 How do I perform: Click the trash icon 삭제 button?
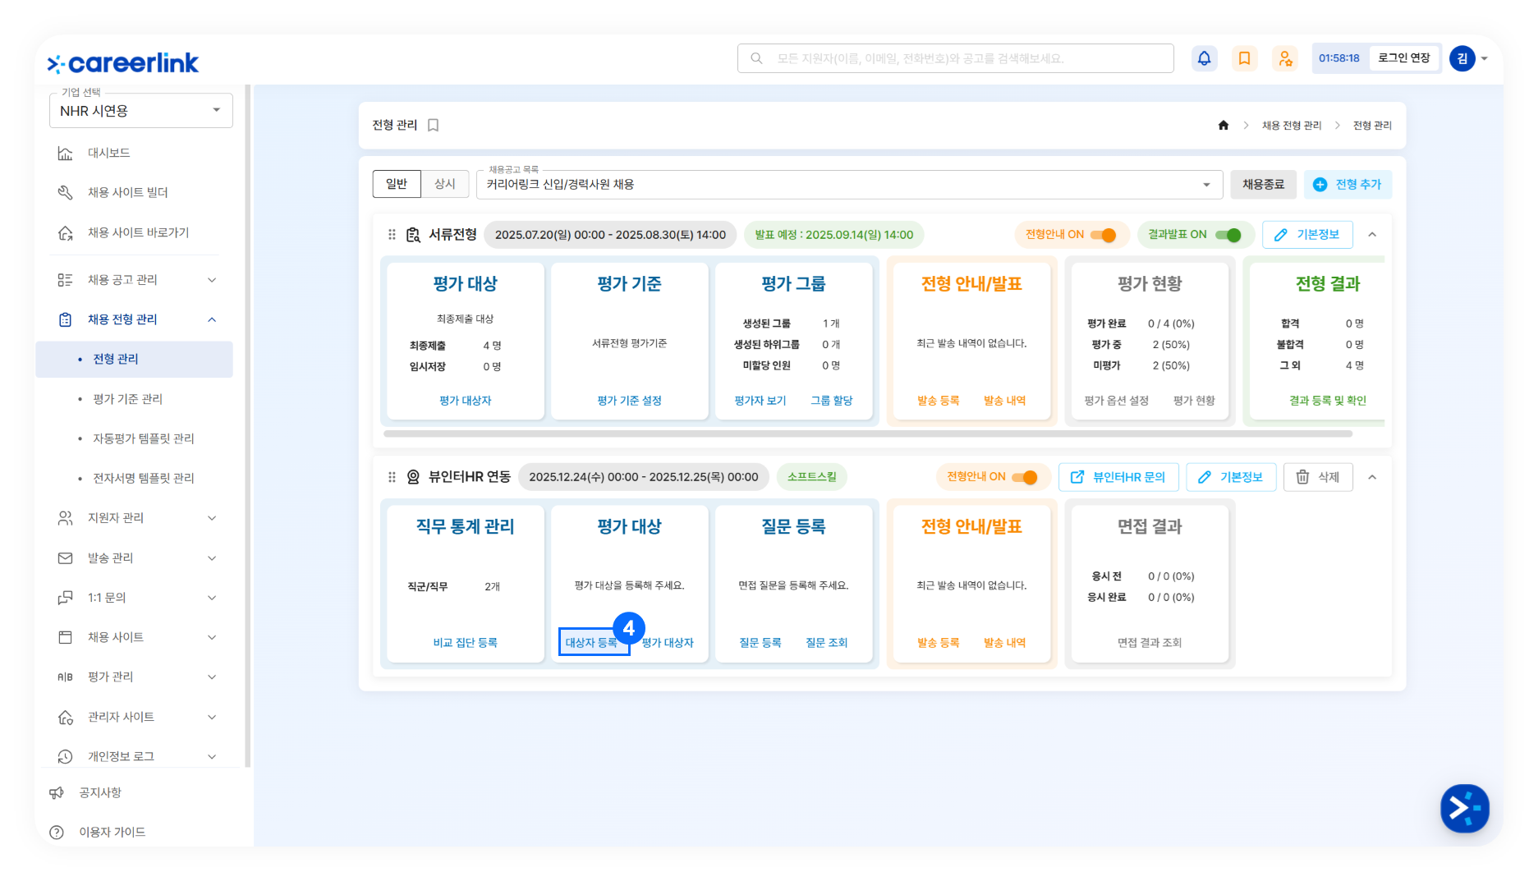[1317, 477]
